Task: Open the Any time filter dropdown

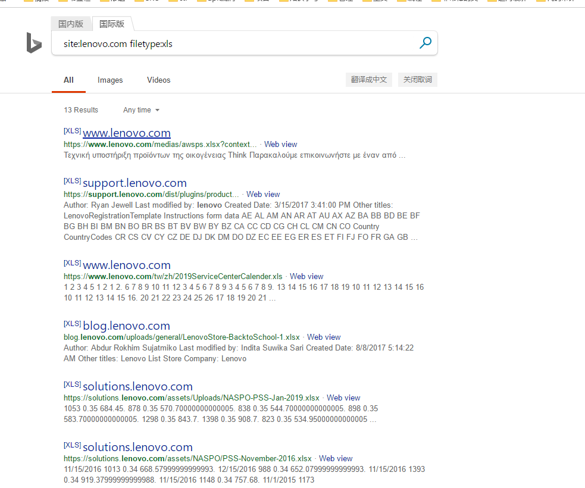Action: click(142, 110)
